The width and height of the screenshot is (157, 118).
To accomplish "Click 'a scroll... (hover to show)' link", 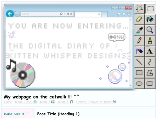I will (96, 102).
